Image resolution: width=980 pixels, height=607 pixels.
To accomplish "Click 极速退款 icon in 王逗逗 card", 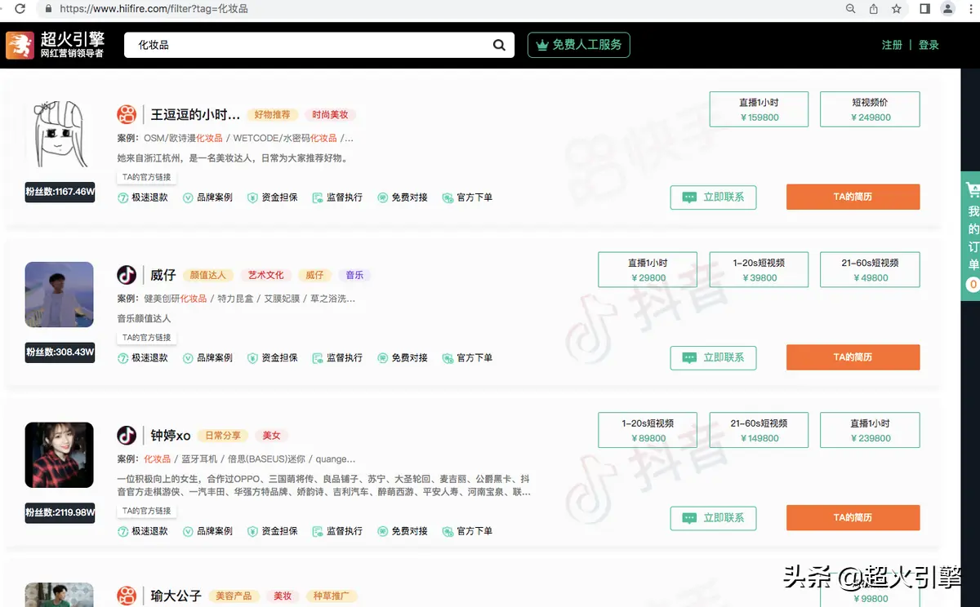I will pyautogui.click(x=122, y=197).
